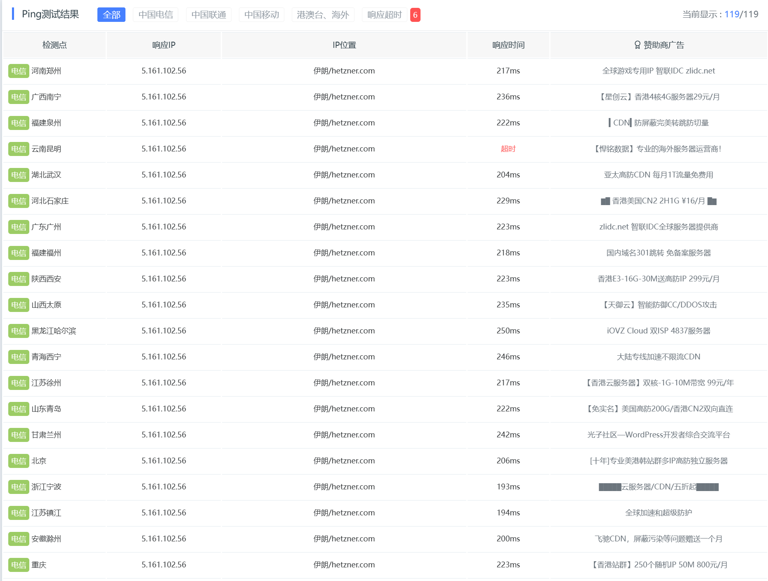
Task: Open ad zlidc.net 智联IDC全球服务器提供商
Action: pos(659,227)
